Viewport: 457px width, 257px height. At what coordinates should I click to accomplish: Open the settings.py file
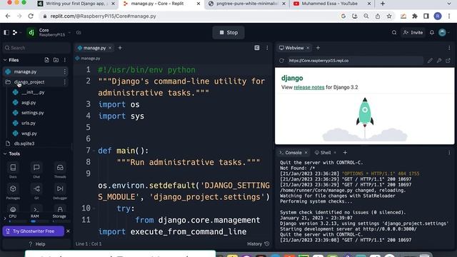tap(32, 113)
